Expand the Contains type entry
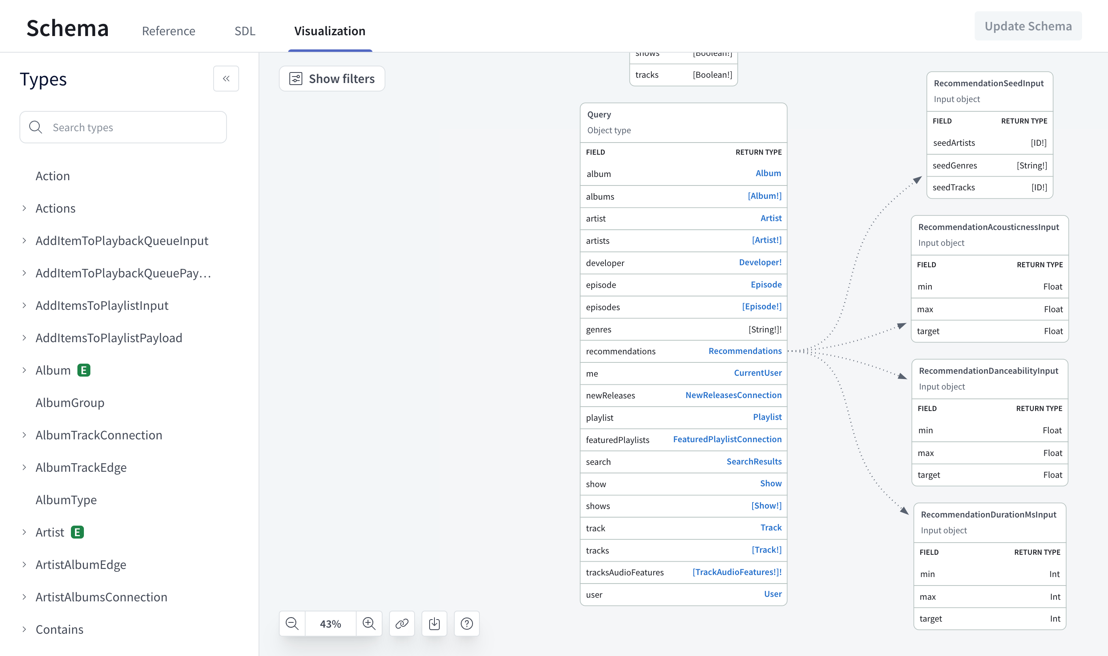Image resolution: width=1108 pixels, height=656 pixels. (24, 629)
